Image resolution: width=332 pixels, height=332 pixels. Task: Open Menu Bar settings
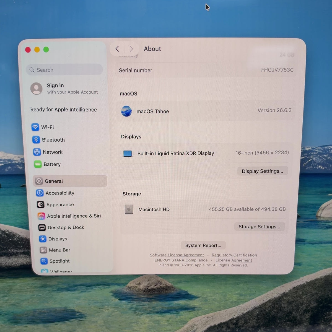(x=55, y=250)
